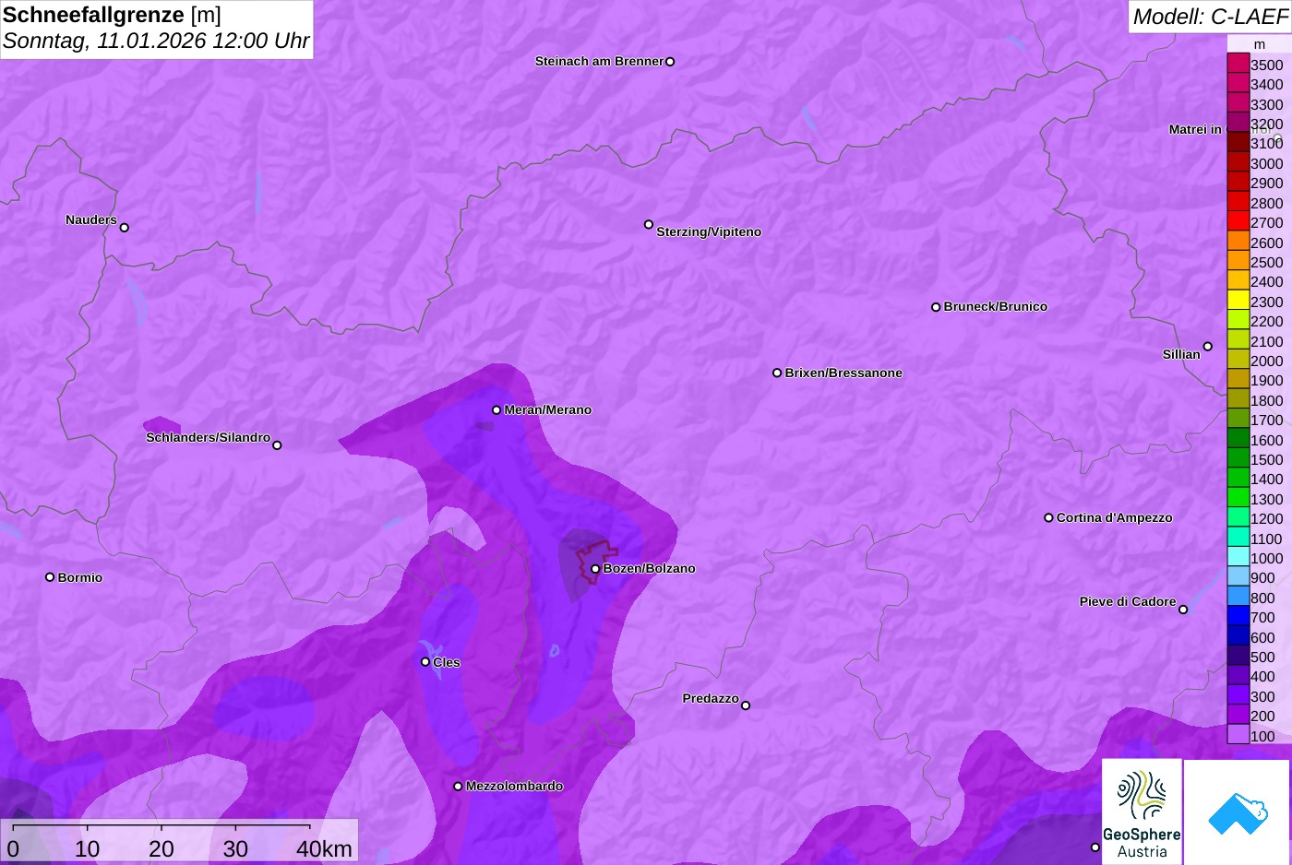
Task: Select the date Sonntag, 11.01.2026 12:00 Uhr
Action: pyautogui.click(x=156, y=41)
